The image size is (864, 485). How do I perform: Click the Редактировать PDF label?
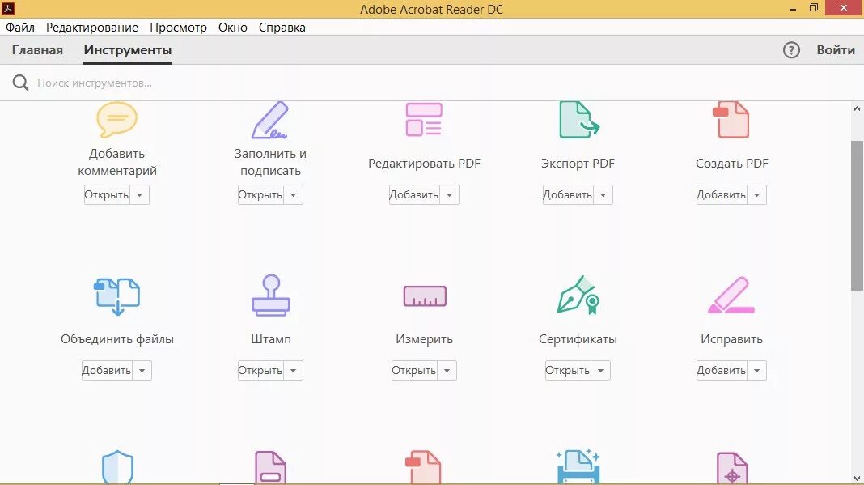(x=424, y=164)
